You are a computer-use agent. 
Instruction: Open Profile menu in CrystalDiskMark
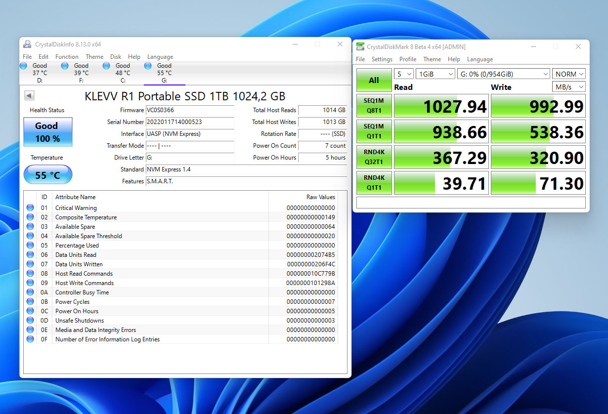(408, 59)
